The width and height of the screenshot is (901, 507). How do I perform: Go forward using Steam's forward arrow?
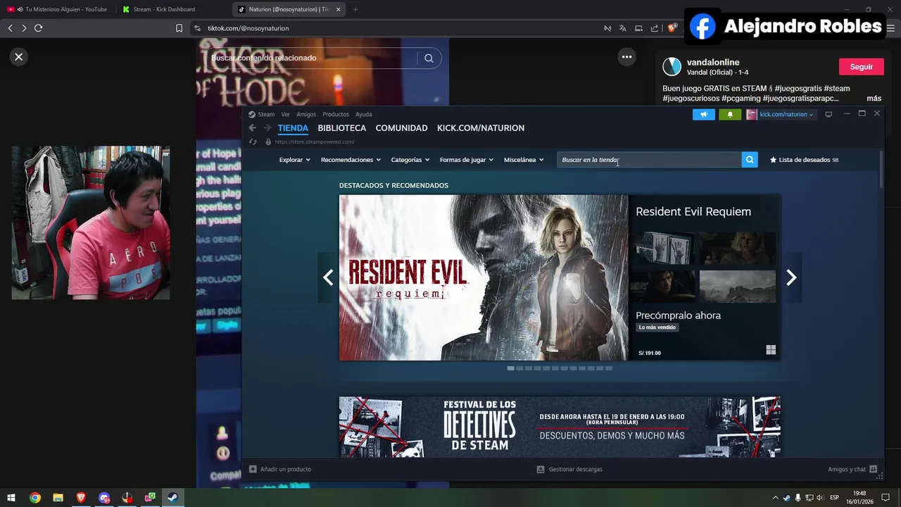(267, 128)
